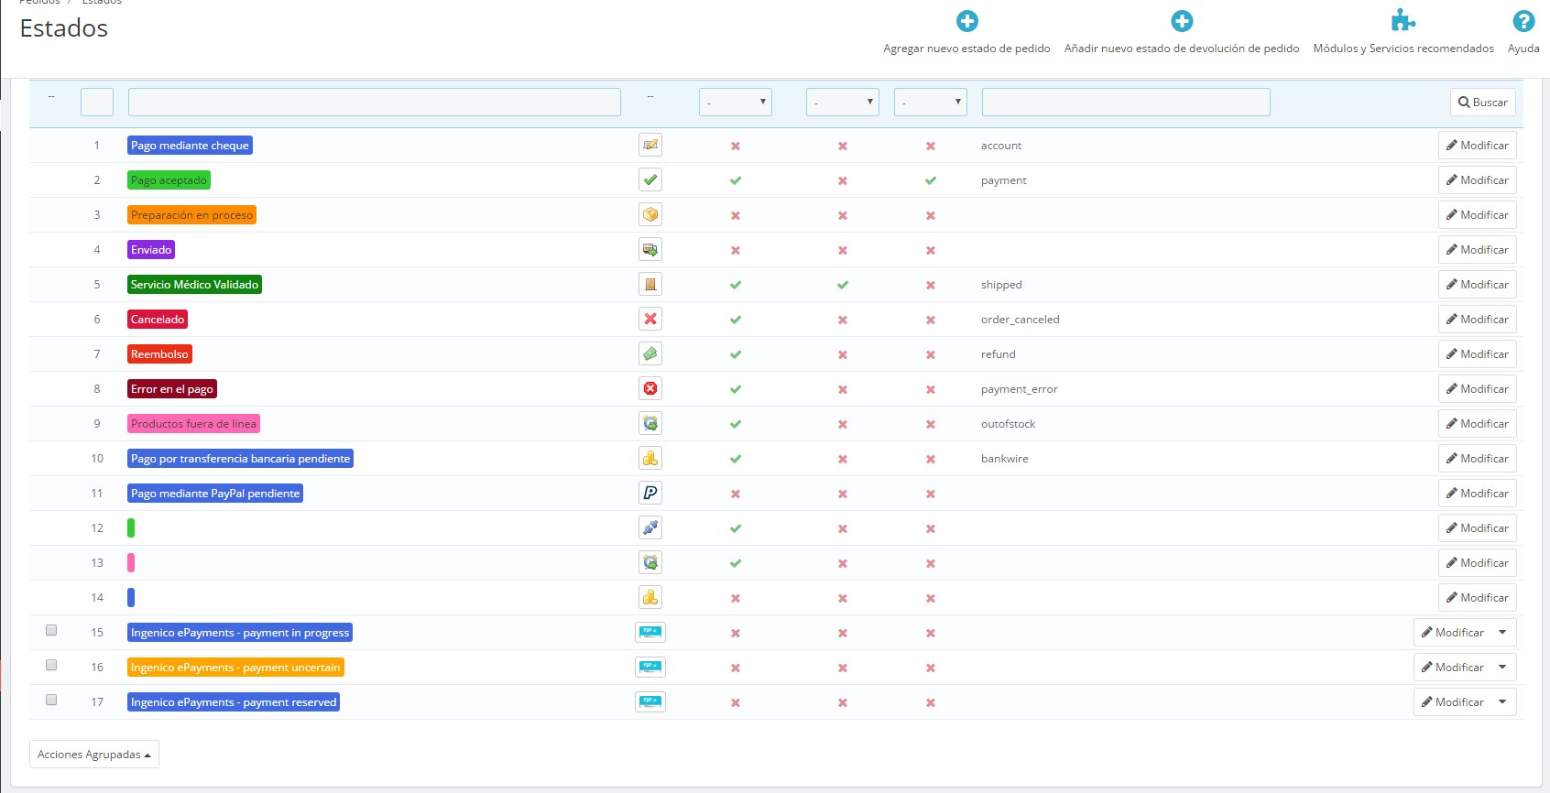Toggle third column check for Pago aceptado

point(931,180)
